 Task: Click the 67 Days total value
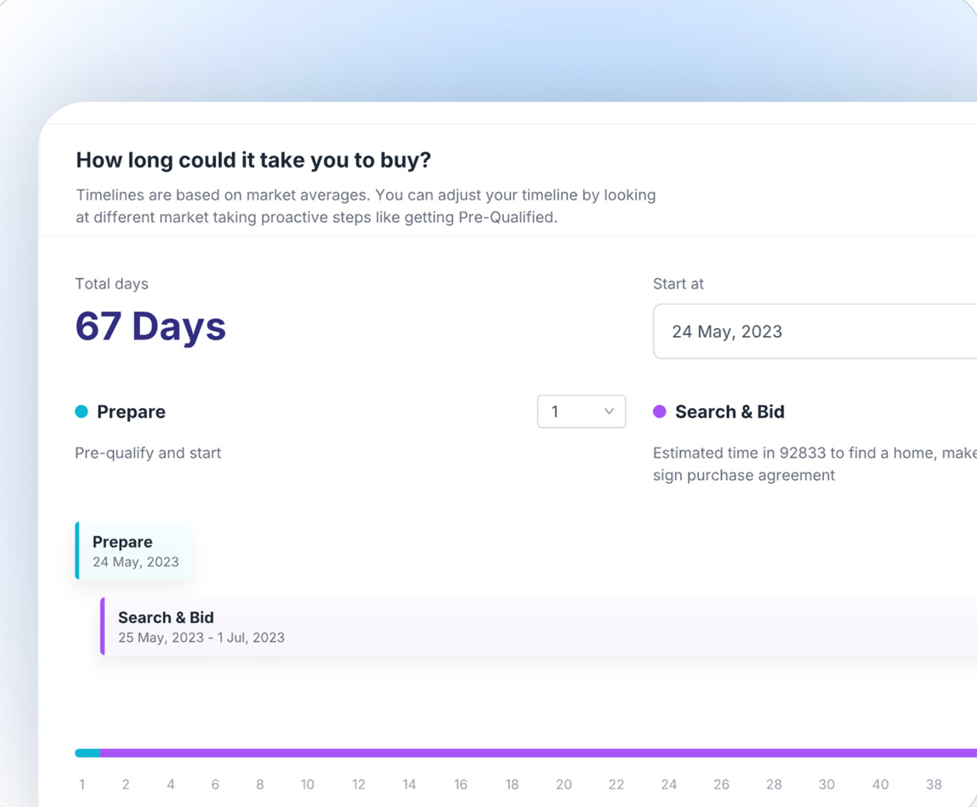[150, 327]
